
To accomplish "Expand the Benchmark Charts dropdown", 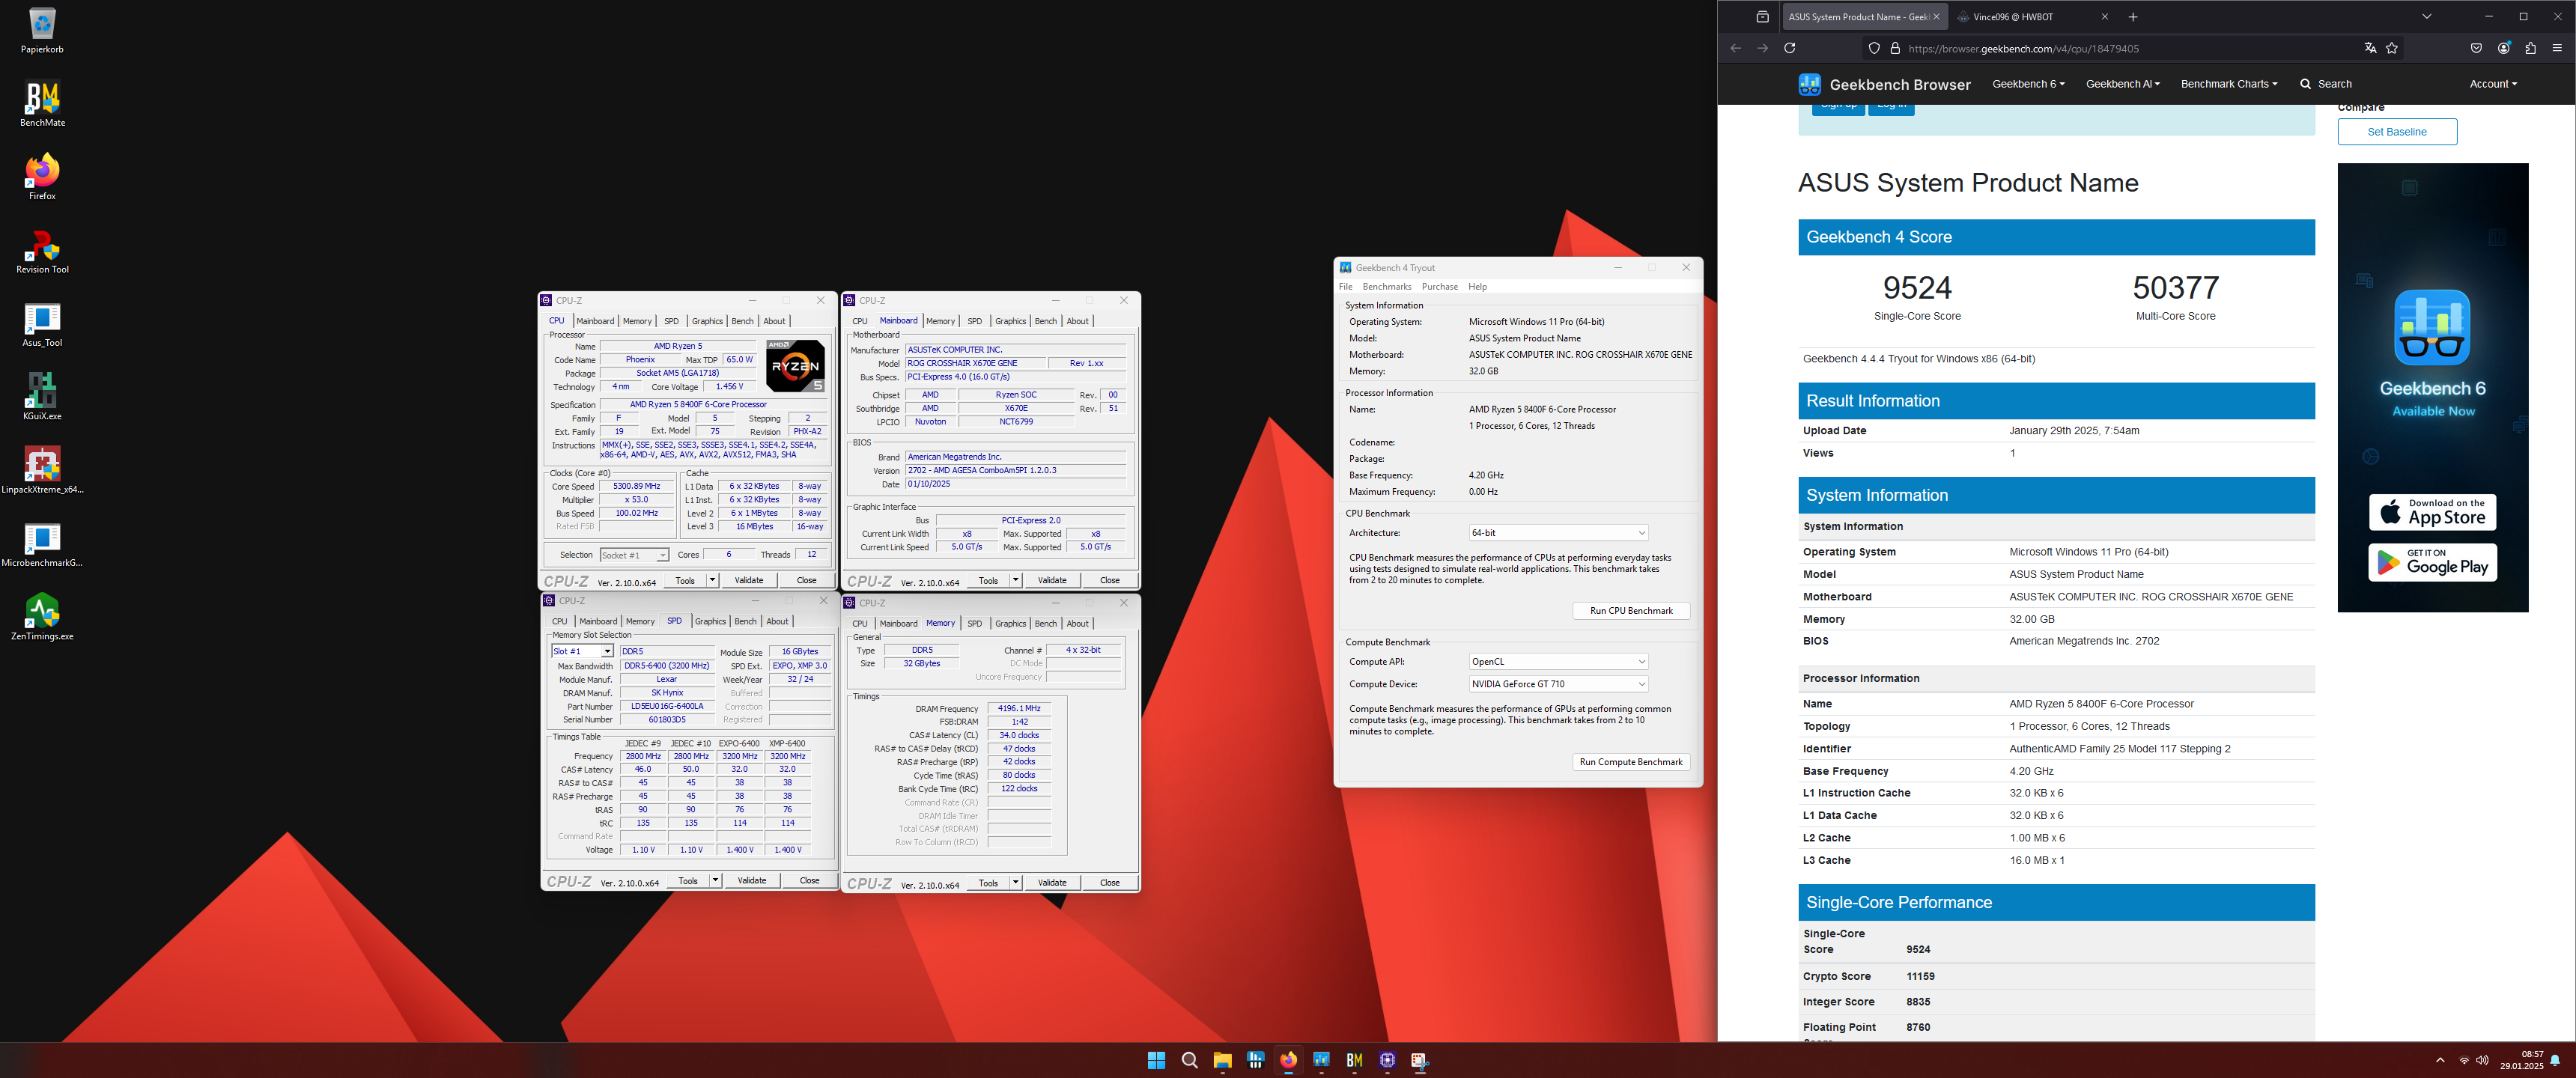I will click(2228, 84).
